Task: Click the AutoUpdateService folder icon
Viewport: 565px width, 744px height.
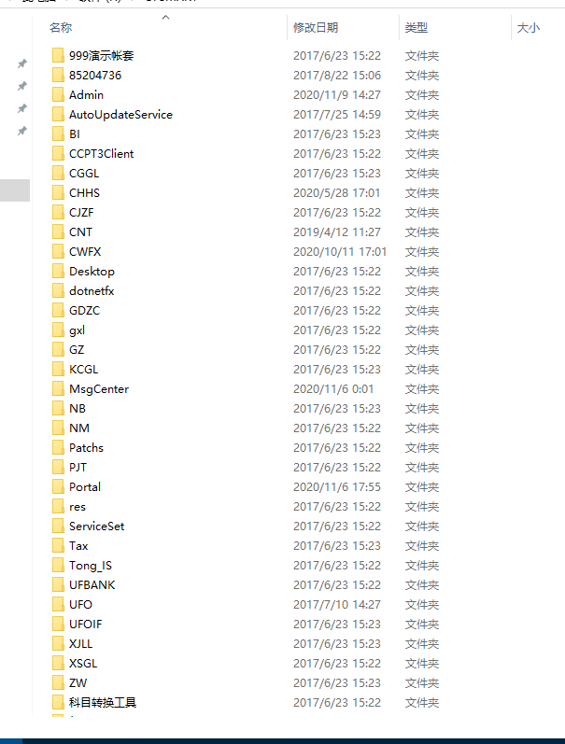Action: [58, 114]
